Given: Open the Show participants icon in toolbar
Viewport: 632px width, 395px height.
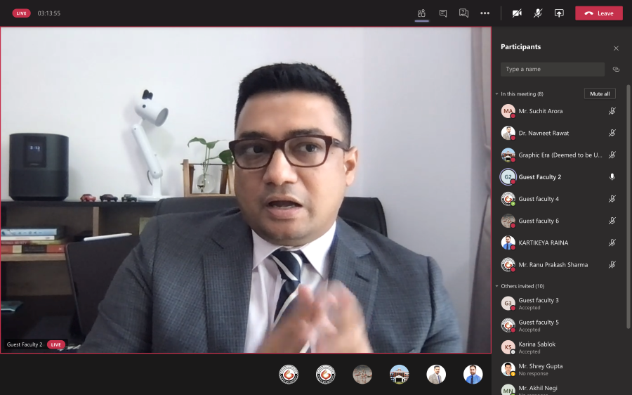Looking at the screenshot, I should [x=421, y=13].
